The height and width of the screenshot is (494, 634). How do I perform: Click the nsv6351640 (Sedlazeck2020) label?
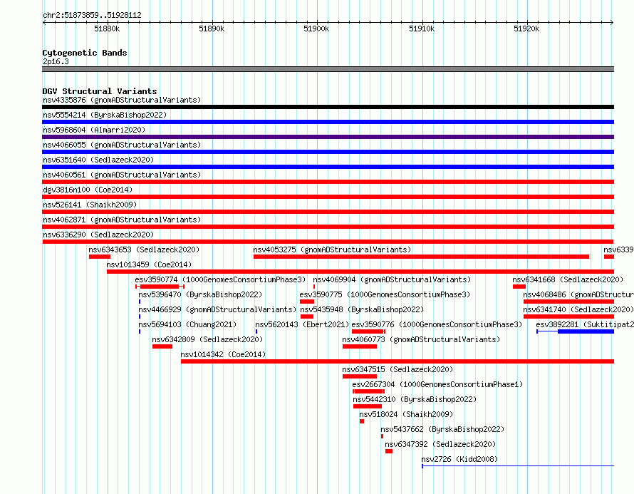pos(98,160)
